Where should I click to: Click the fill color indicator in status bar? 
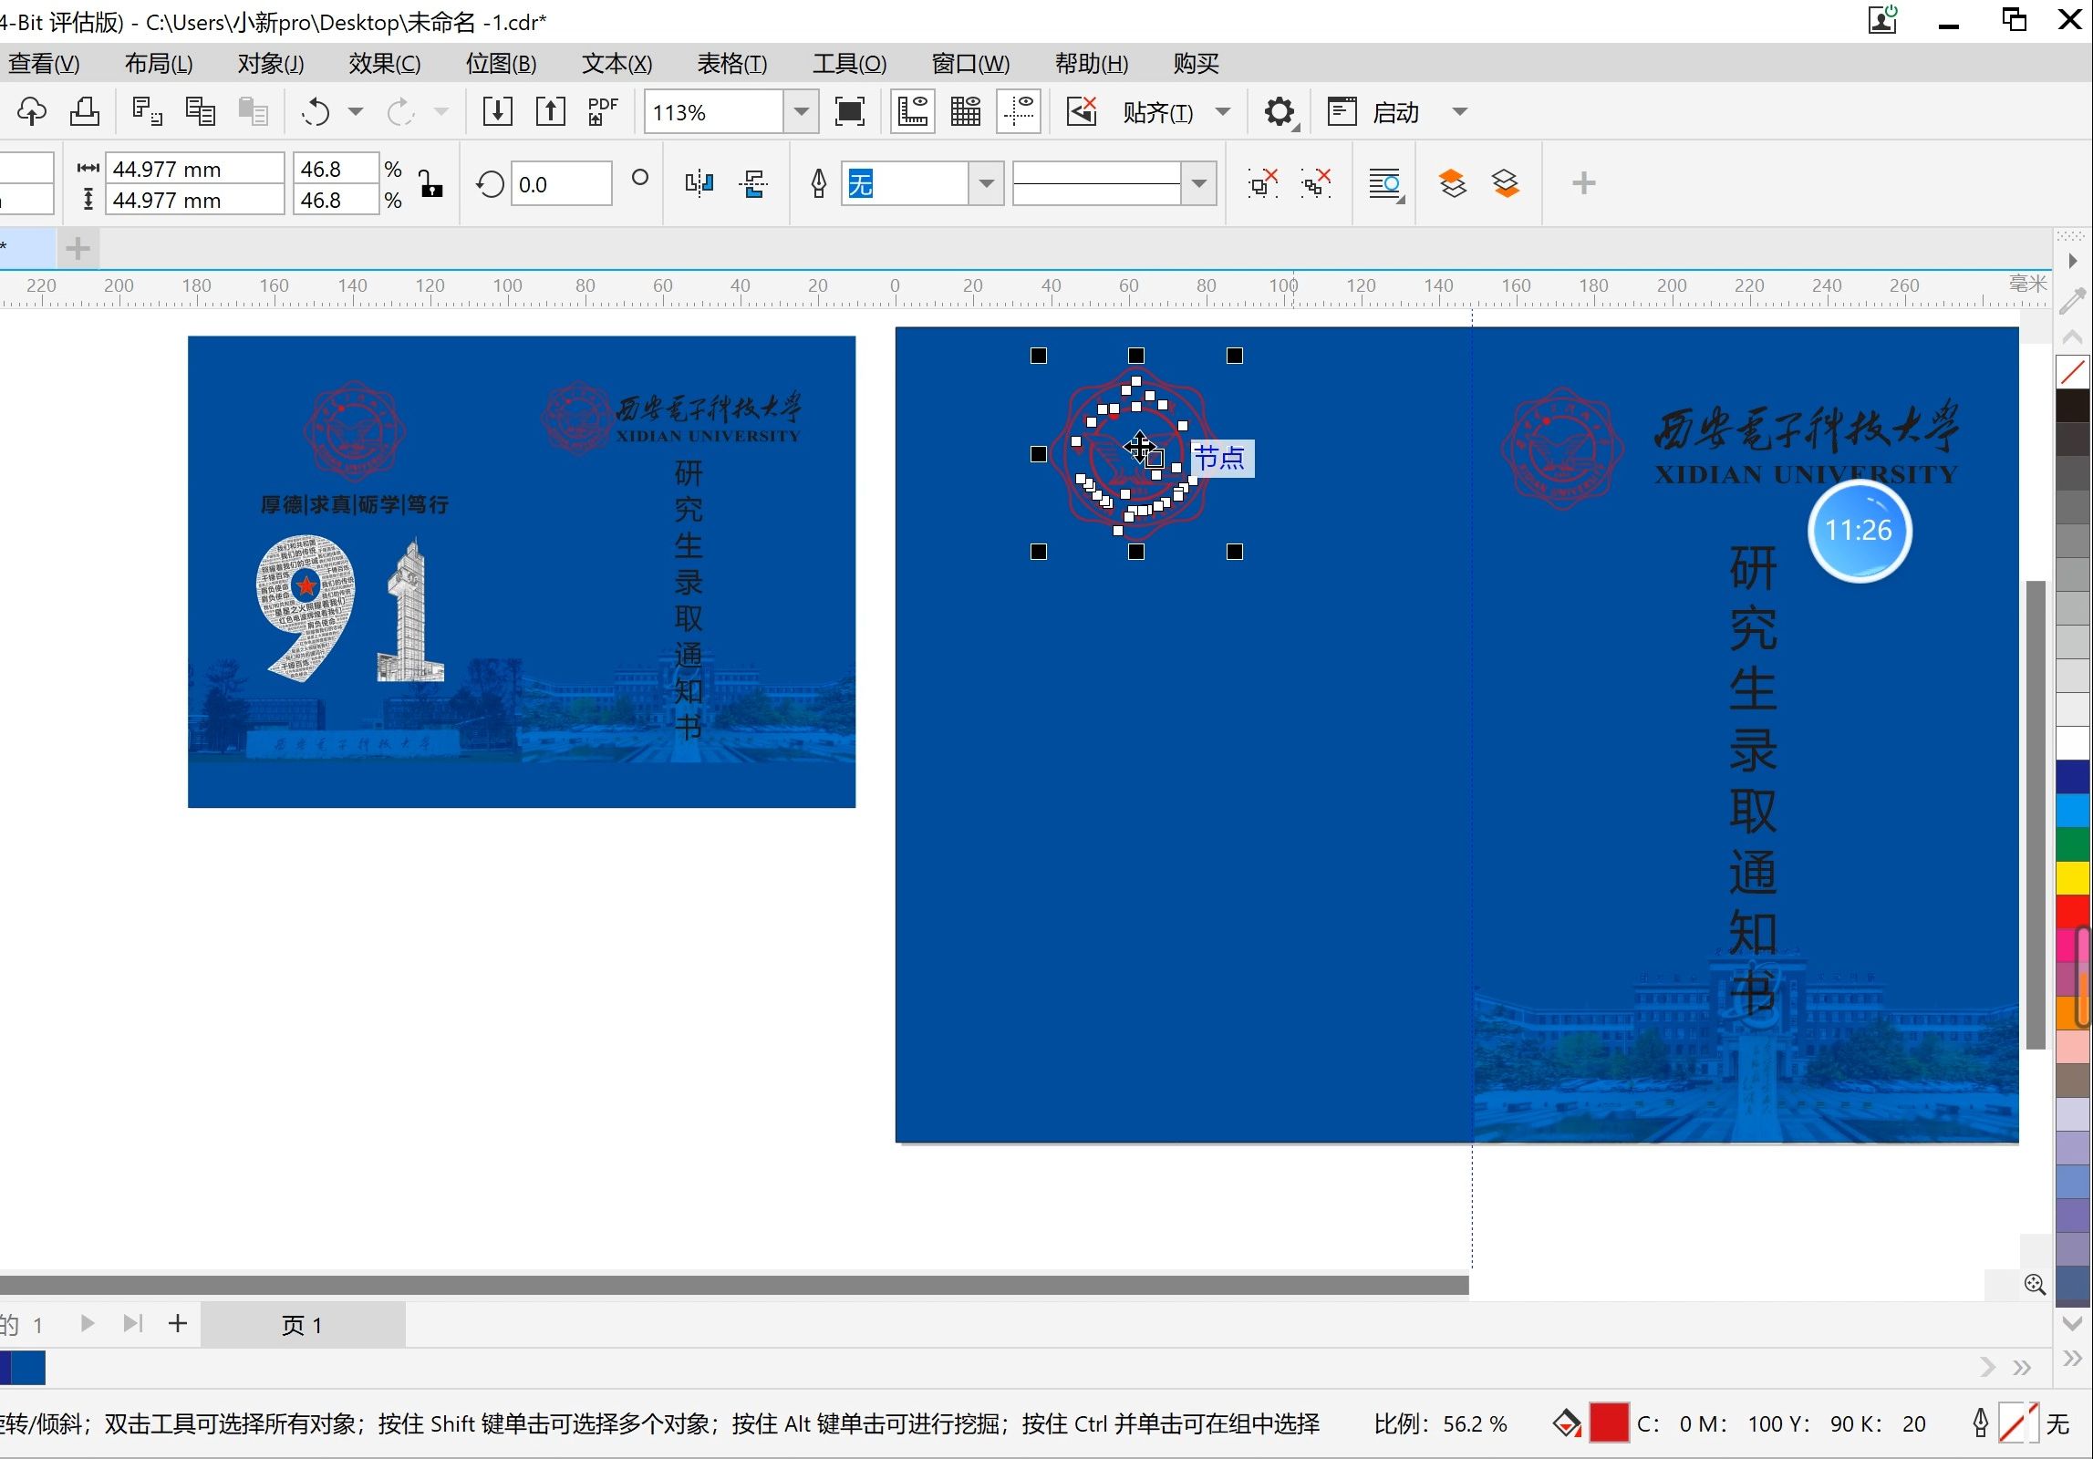click(x=1609, y=1423)
